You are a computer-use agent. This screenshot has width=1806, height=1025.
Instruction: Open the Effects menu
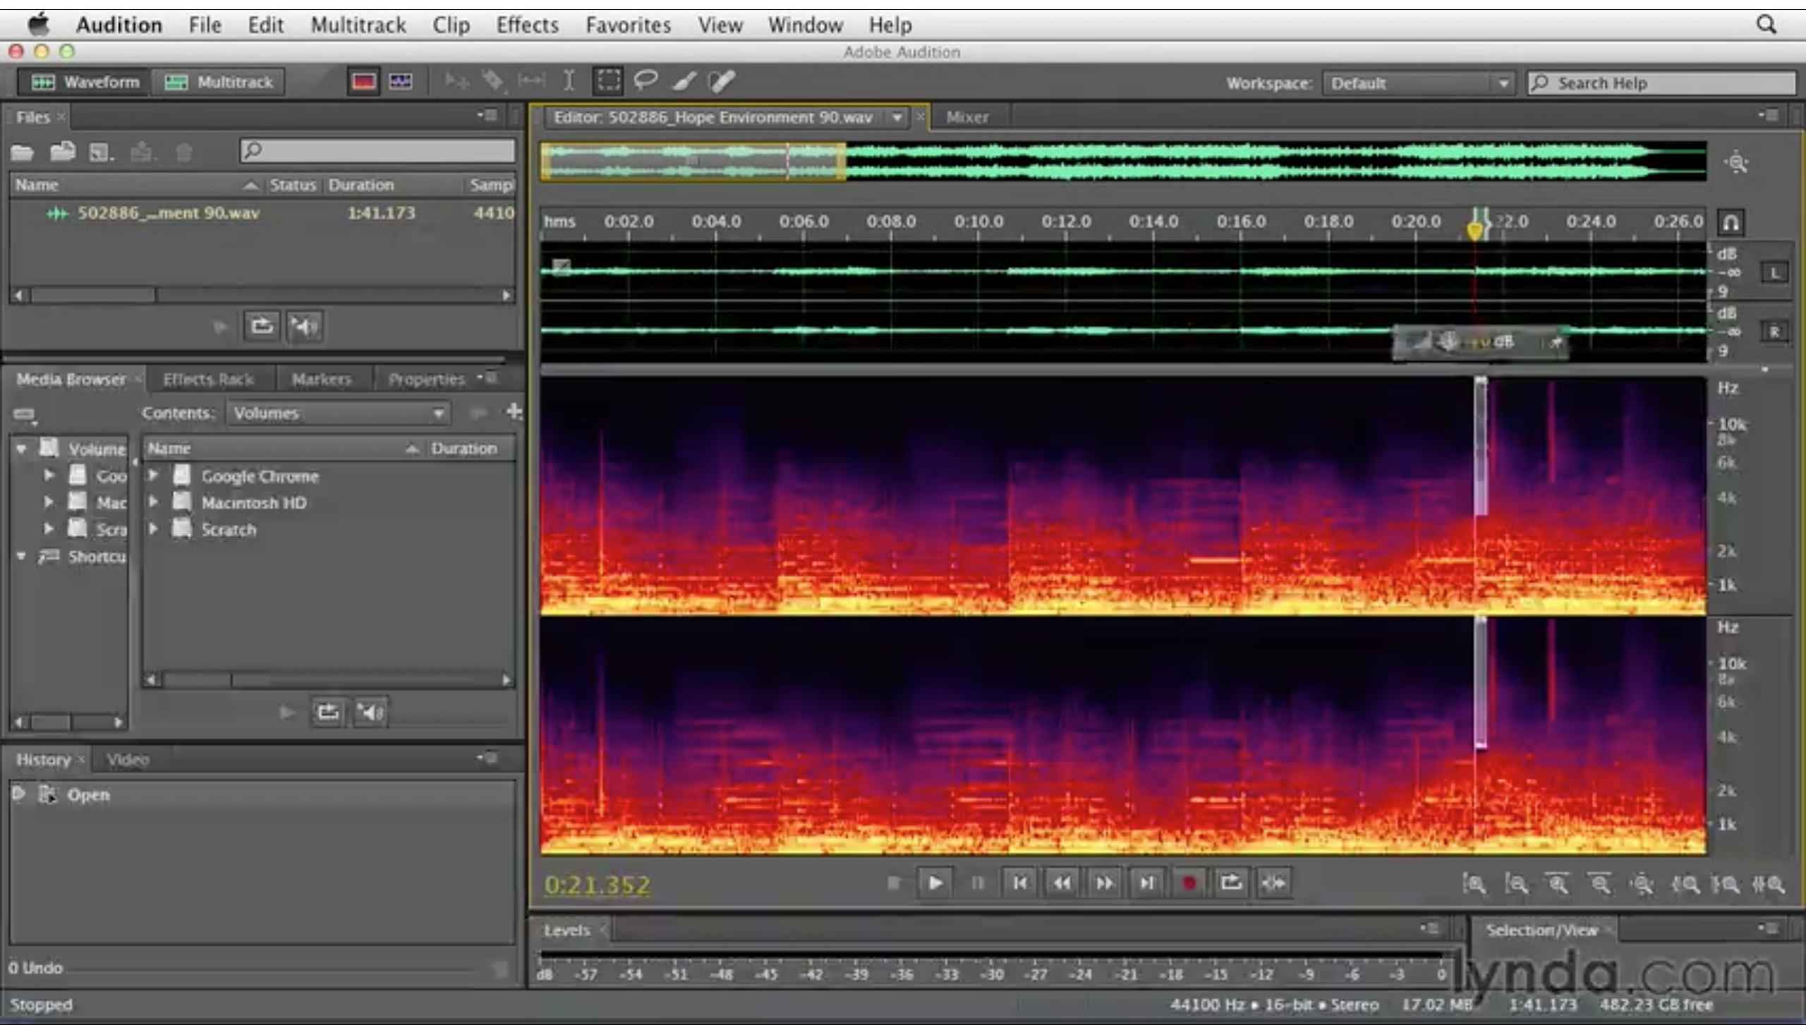[527, 24]
